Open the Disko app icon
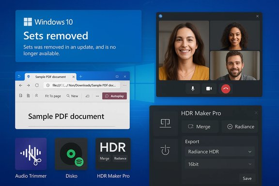The image size is (279, 186). pyautogui.click(x=71, y=154)
